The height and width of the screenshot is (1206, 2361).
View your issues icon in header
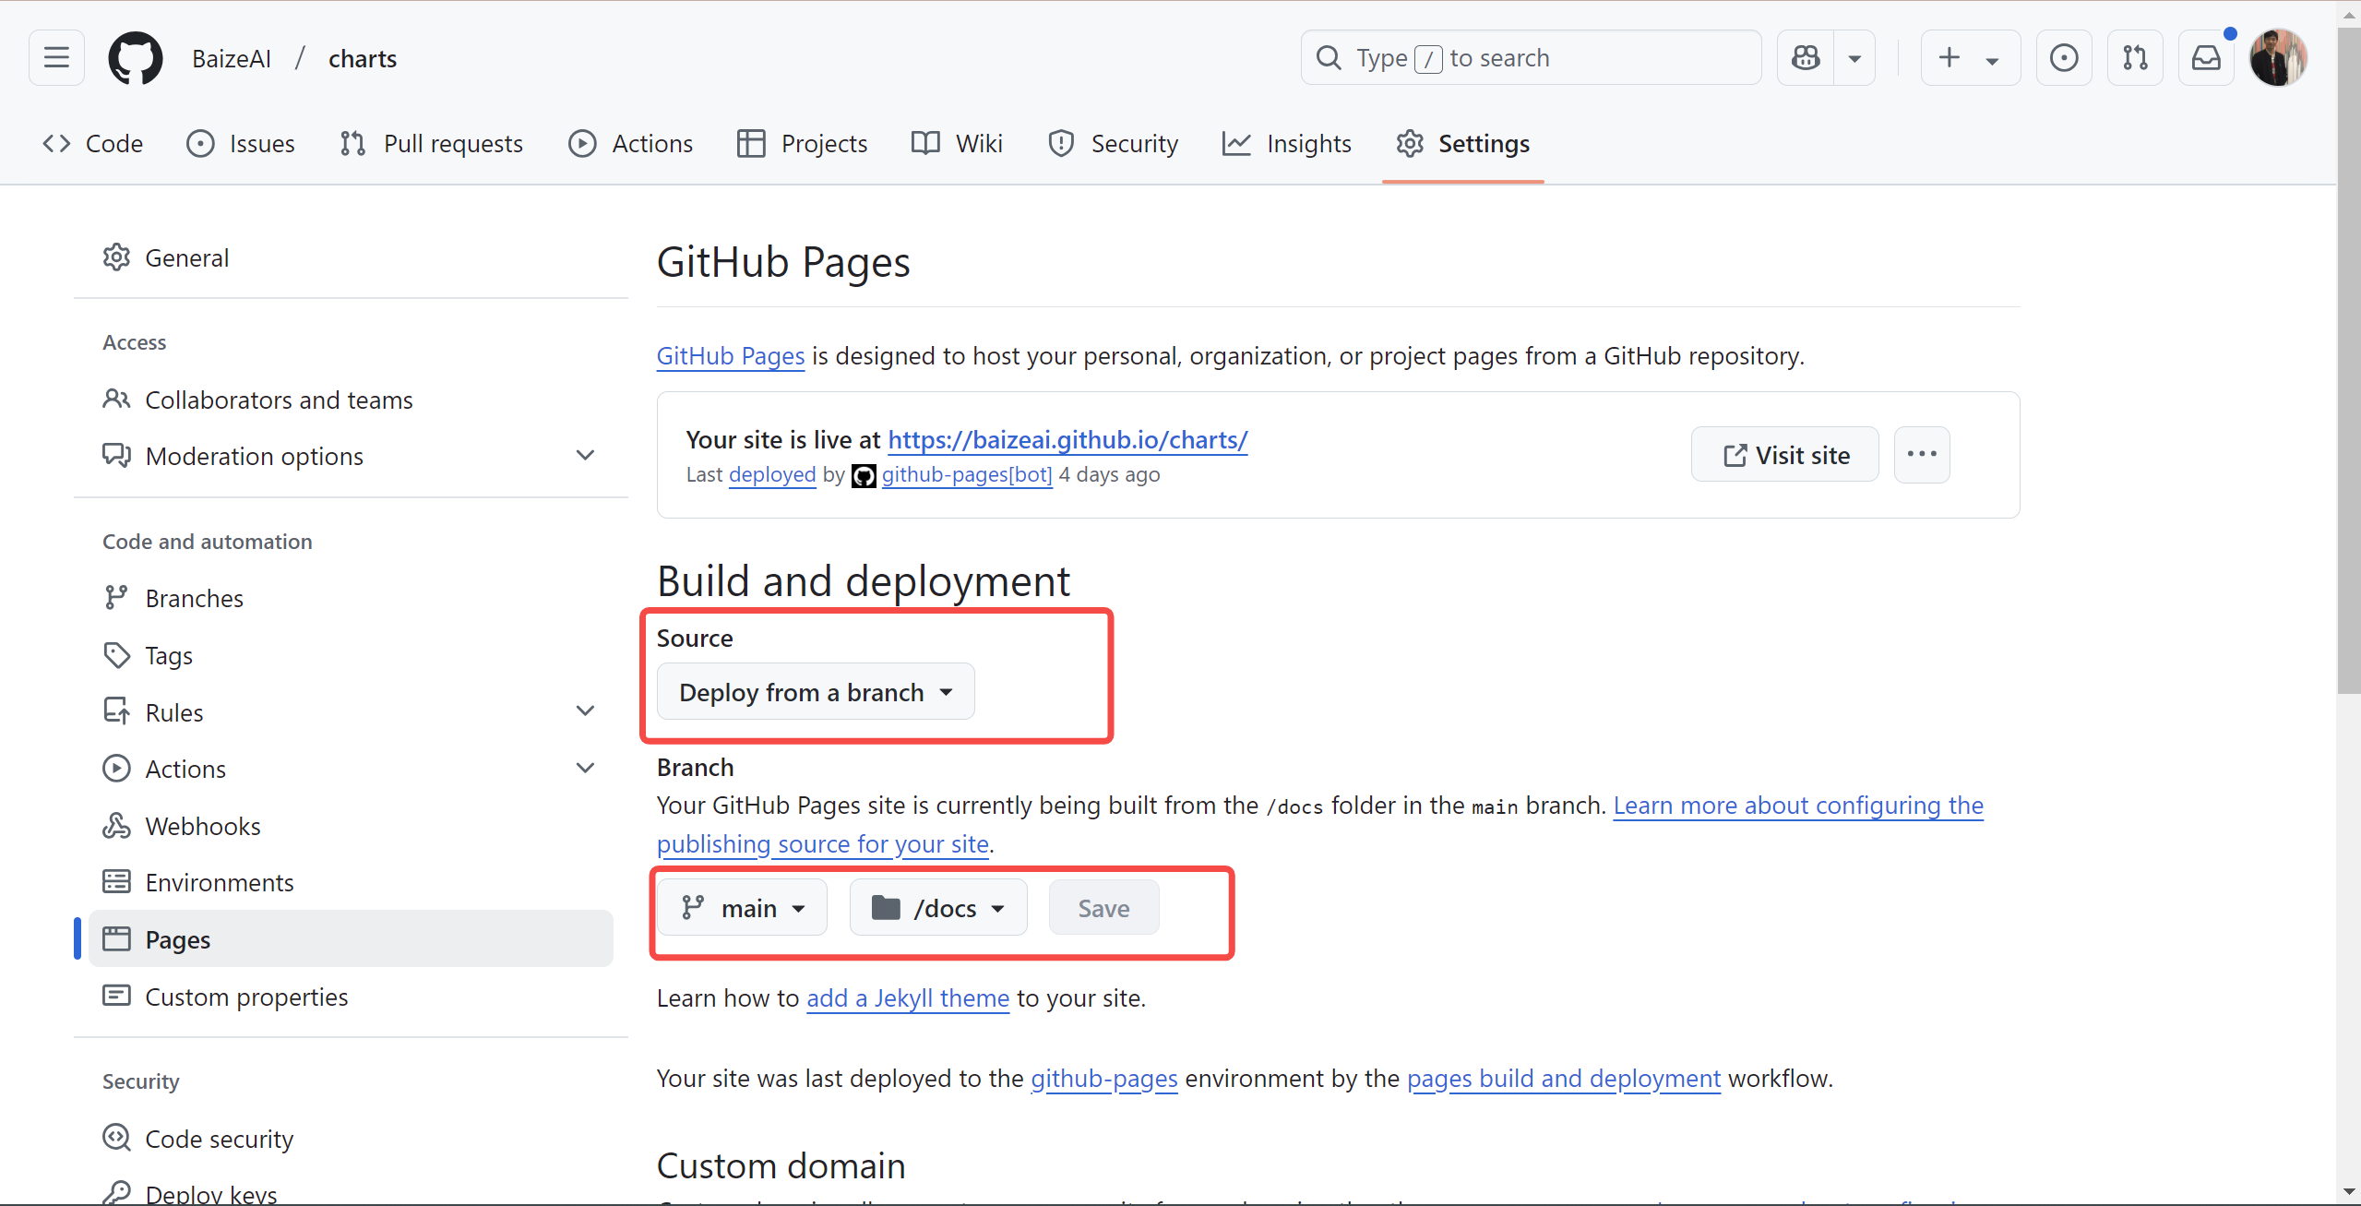coord(2064,58)
